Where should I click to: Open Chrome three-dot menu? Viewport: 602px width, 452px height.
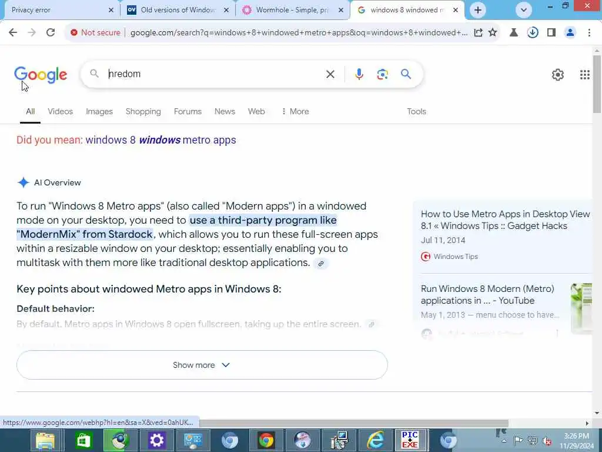[x=589, y=33]
